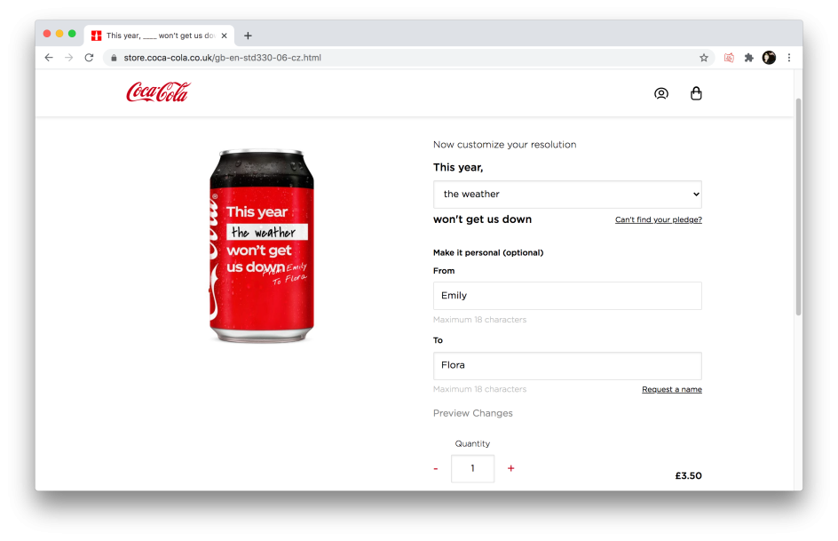Bookmark this page with the star icon

coord(704,58)
